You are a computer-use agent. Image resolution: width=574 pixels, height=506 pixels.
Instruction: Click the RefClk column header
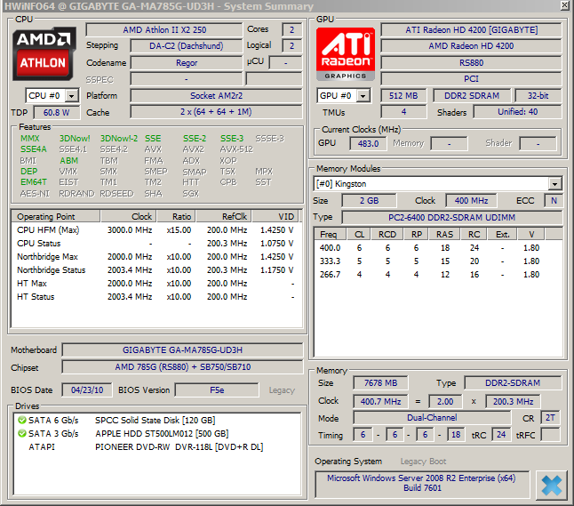[x=224, y=217]
